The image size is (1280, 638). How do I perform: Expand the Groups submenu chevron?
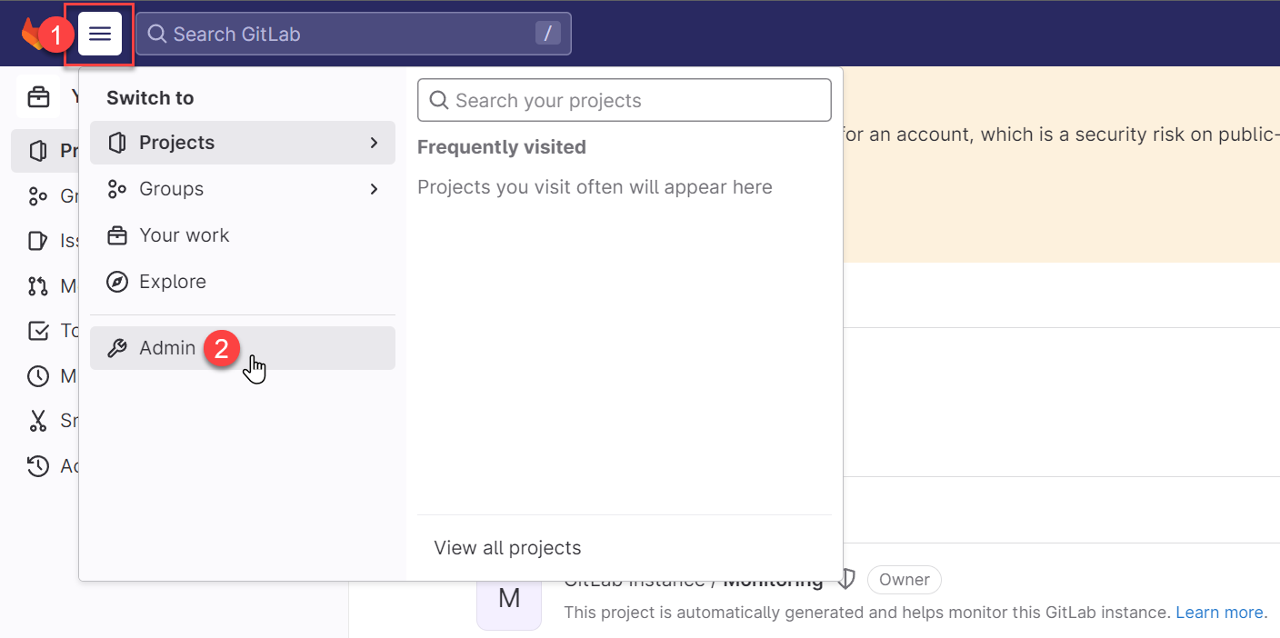pyautogui.click(x=374, y=189)
